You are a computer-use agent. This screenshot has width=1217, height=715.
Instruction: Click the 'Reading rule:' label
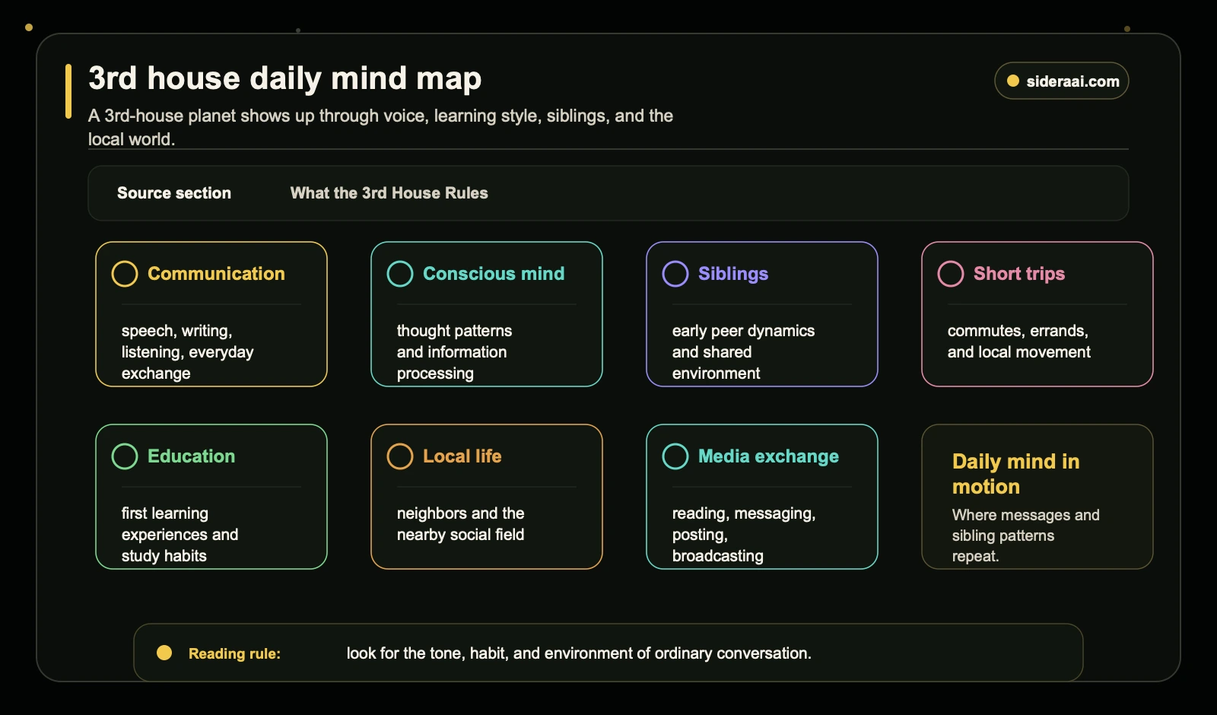pyautogui.click(x=234, y=653)
